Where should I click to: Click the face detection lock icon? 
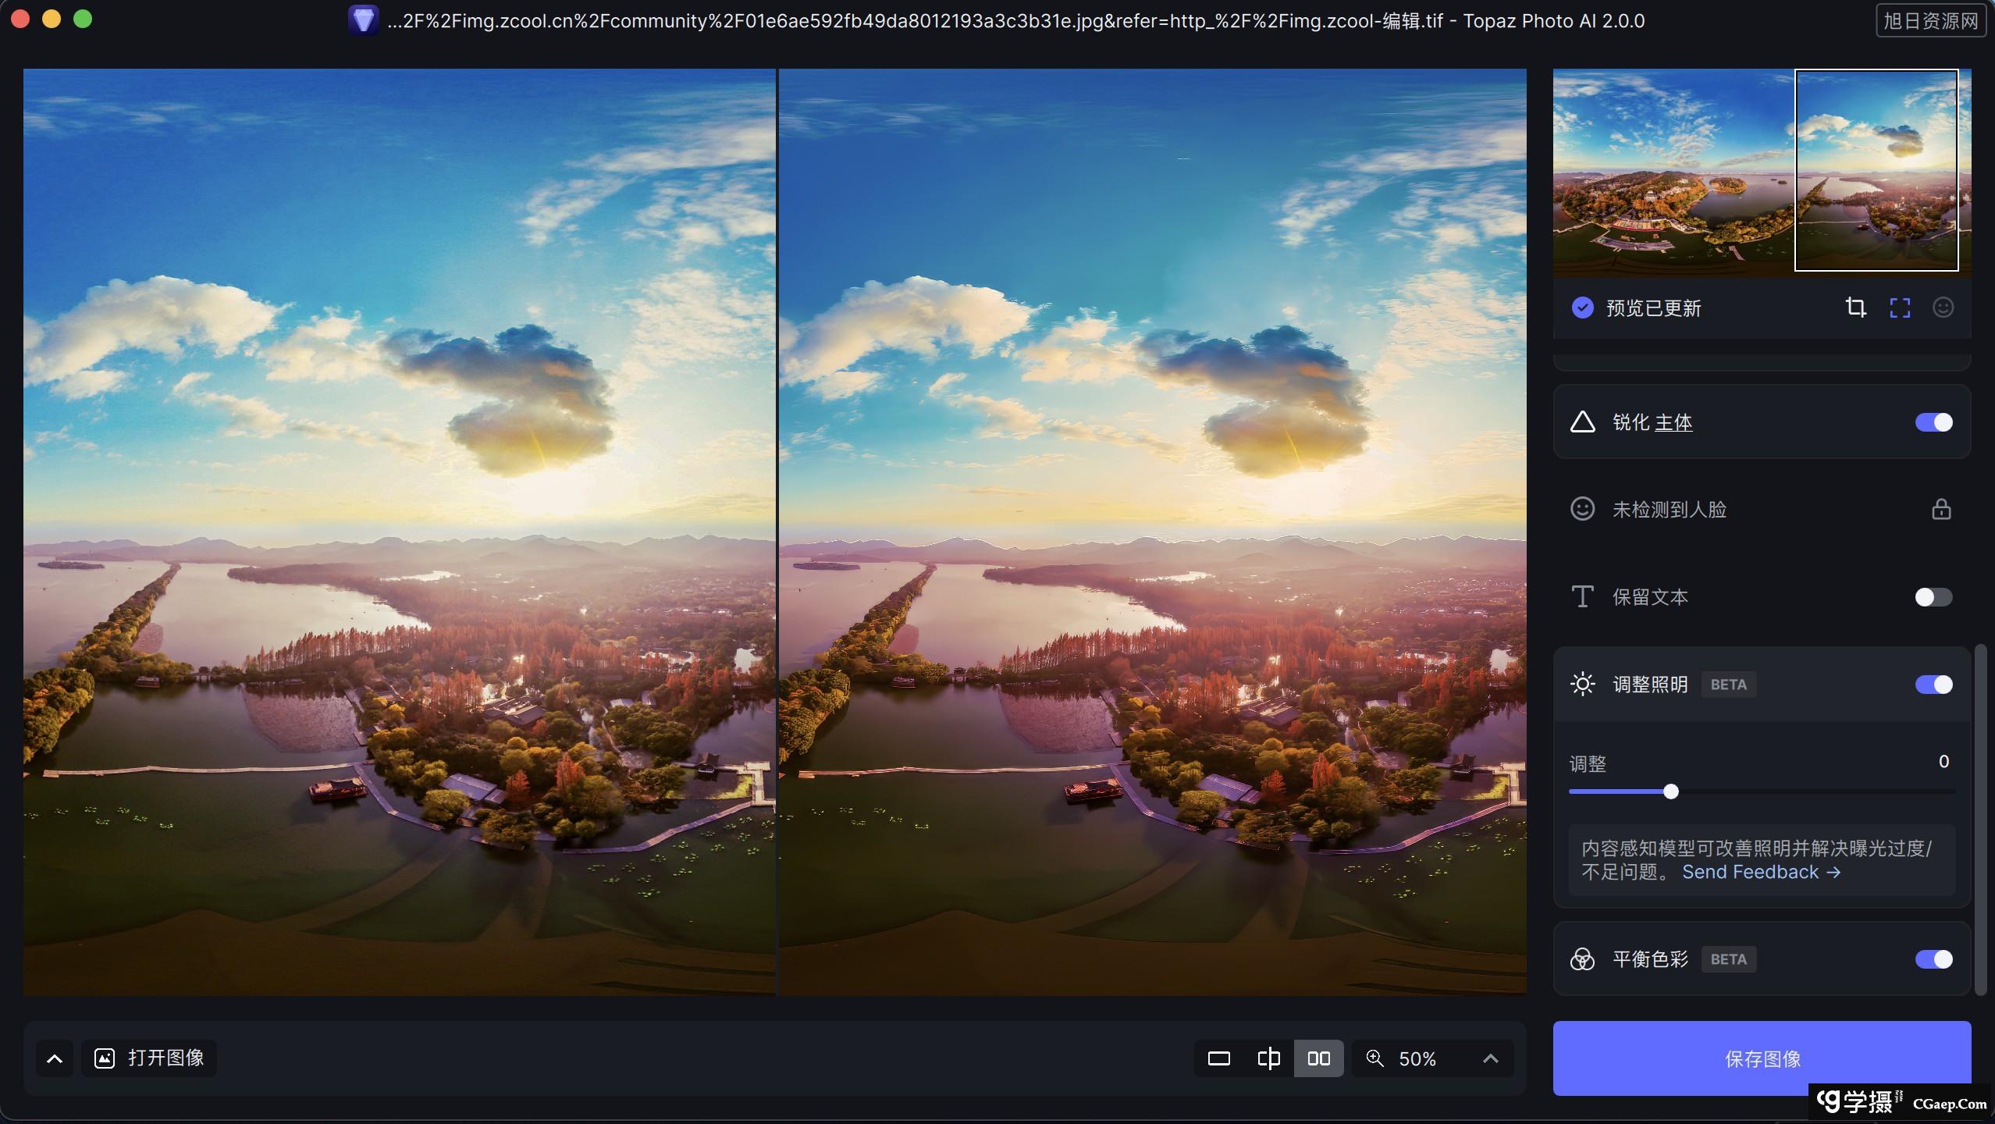(x=1941, y=510)
